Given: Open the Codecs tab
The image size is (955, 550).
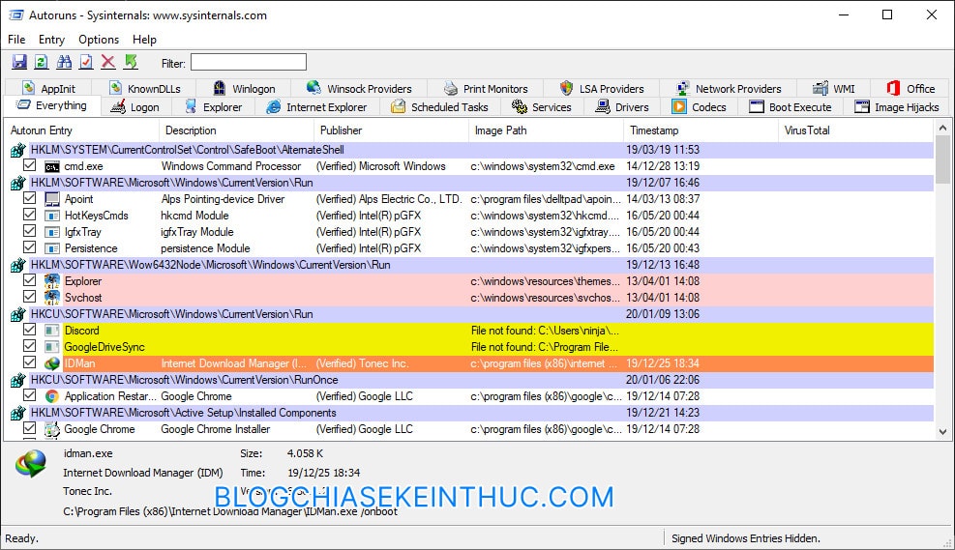Looking at the screenshot, I should 700,107.
